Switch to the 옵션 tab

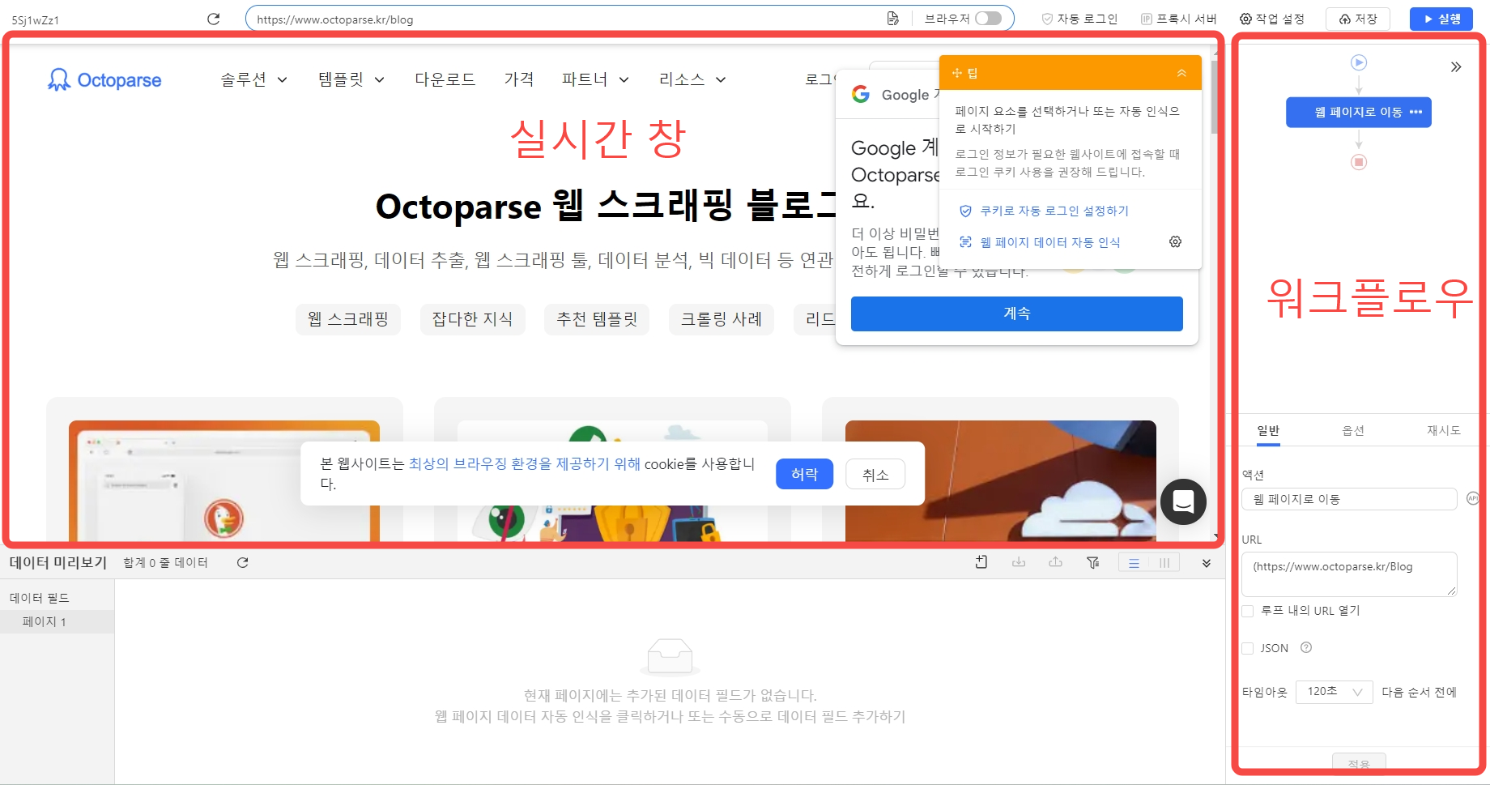(1353, 431)
